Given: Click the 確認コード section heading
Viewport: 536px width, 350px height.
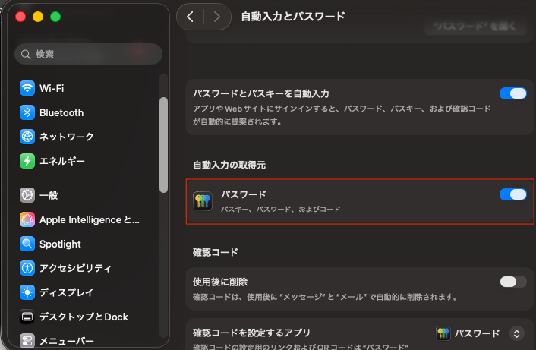Looking at the screenshot, I should [216, 252].
